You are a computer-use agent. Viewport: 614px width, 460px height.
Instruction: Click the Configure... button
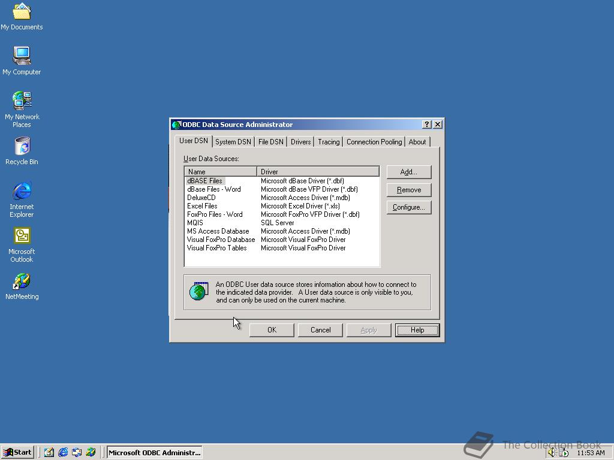pos(409,207)
